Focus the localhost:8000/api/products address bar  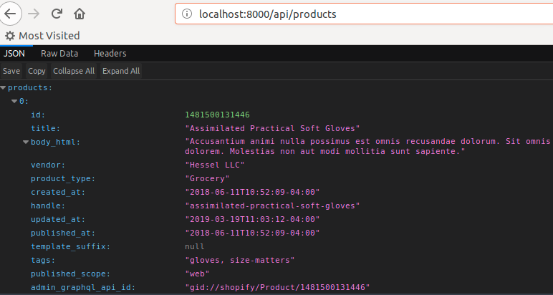(358, 14)
